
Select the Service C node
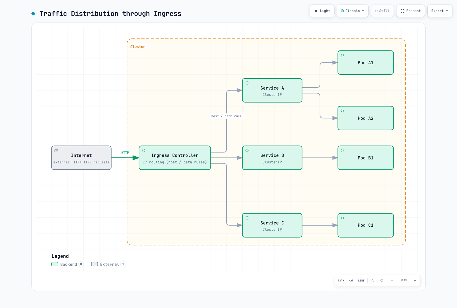click(272, 225)
